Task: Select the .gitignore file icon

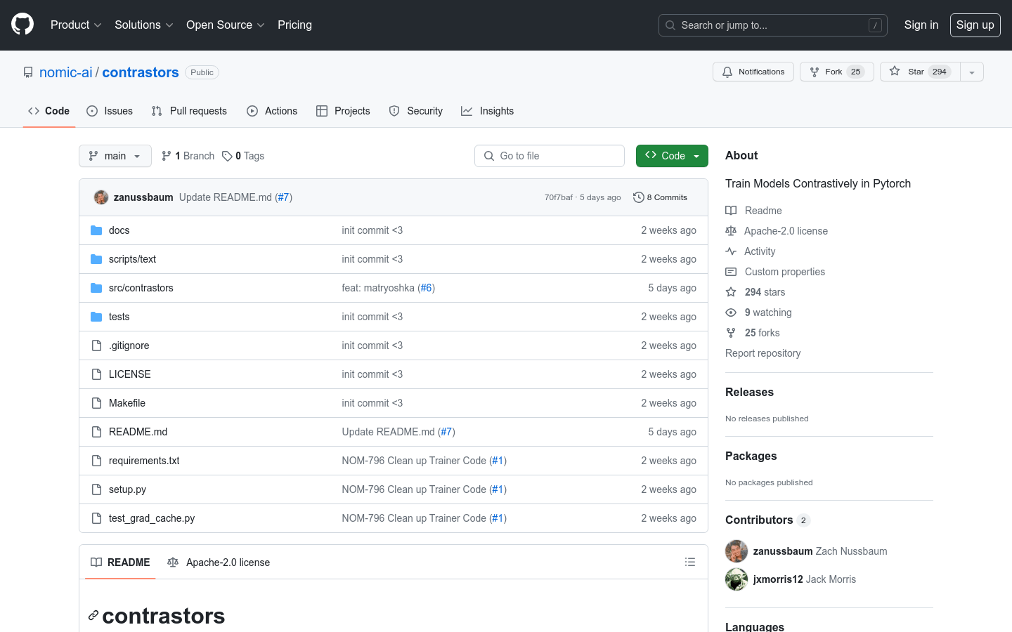Action: point(96,345)
